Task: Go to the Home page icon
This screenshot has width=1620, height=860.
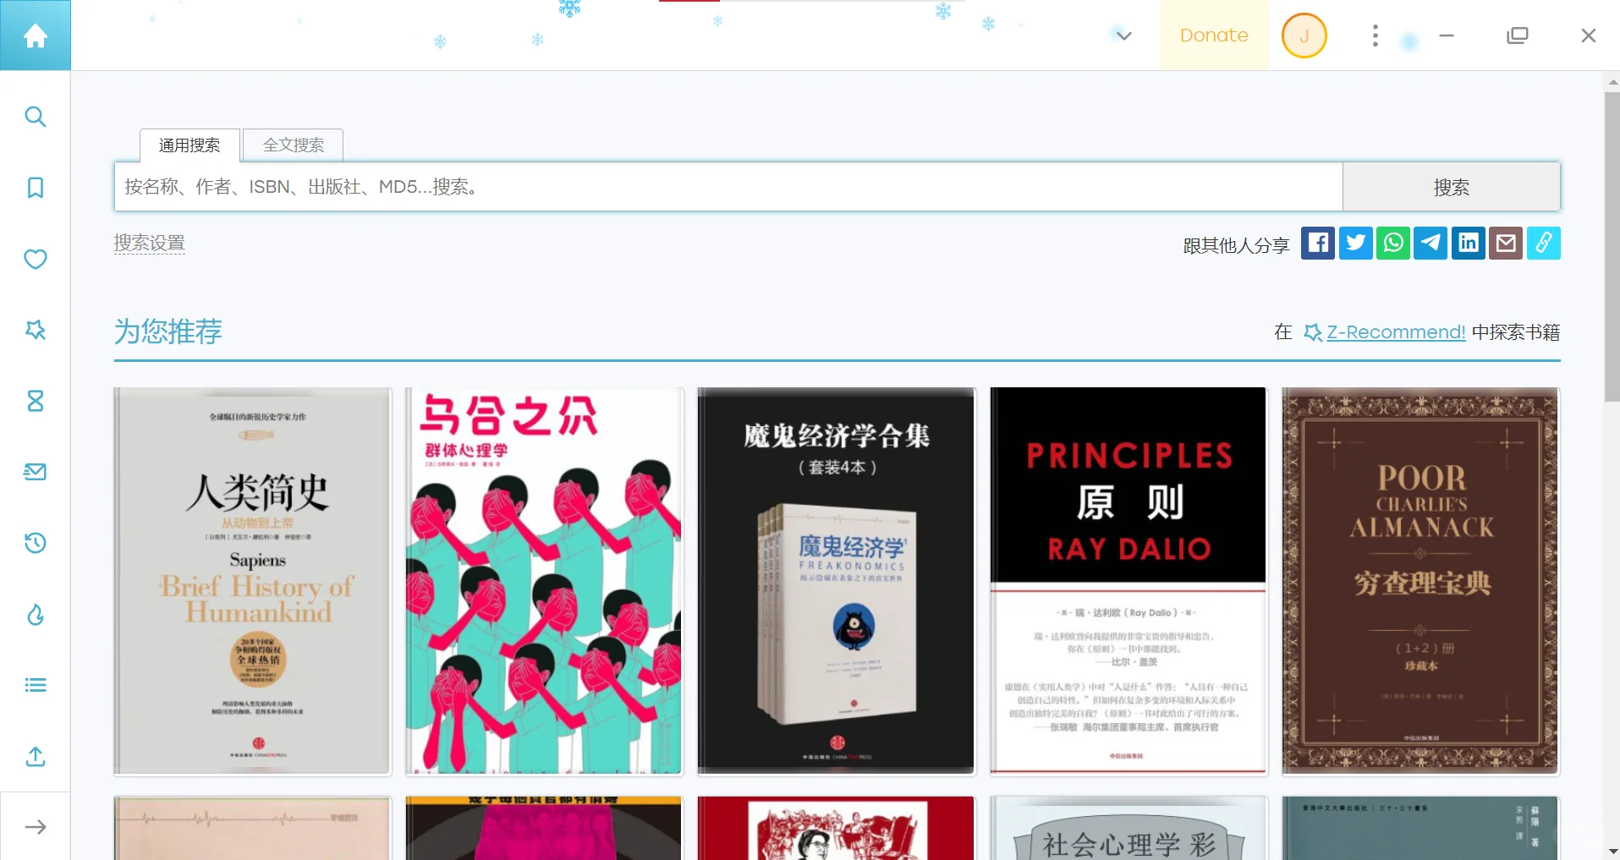Action: (x=35, y=36)
